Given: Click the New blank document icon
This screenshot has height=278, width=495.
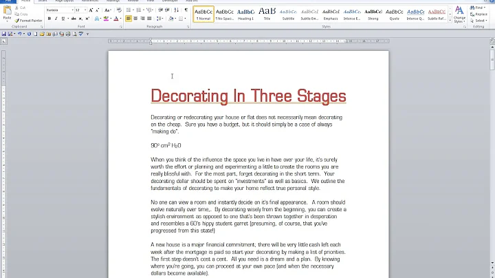Looking at the screenshot, I should (35, 34).
